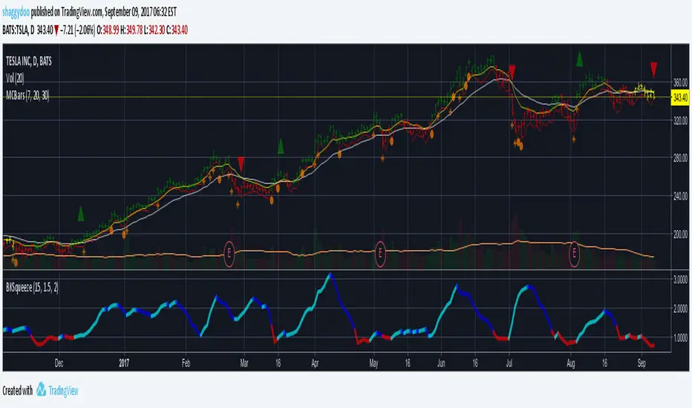Click the BATS:TSLA, D symbol text in header
This screenshot has width=692, height=408.
(x=18, y=30)
